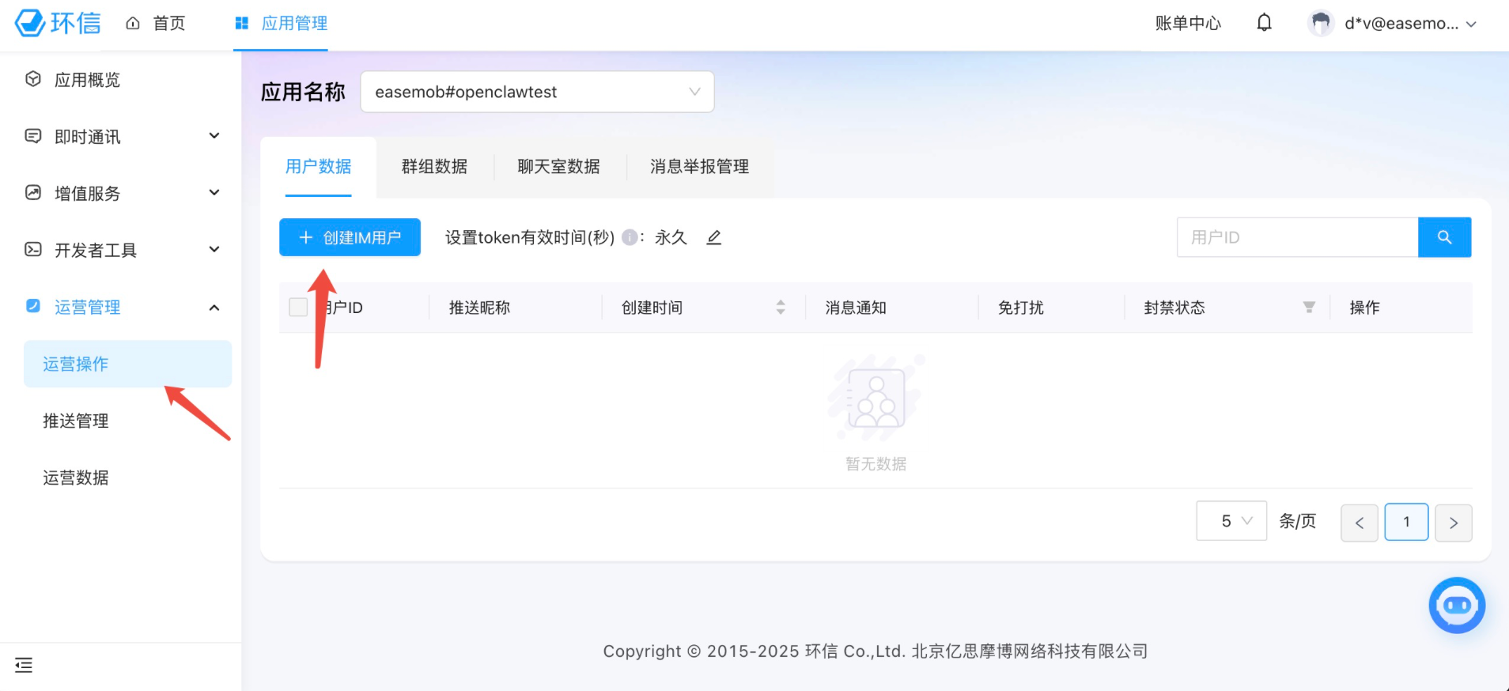The height and width of the screenshot is (691, 1509).
Task: Switch to 群组数据 tab
Action: pyautogui.click(x=434, y=167)
